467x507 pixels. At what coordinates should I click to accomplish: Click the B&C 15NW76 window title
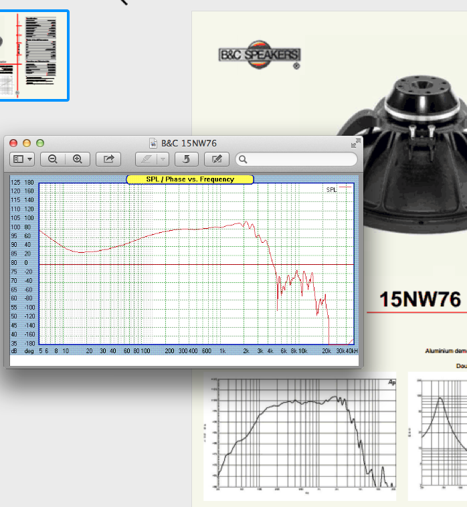click(x=189, y=143)
